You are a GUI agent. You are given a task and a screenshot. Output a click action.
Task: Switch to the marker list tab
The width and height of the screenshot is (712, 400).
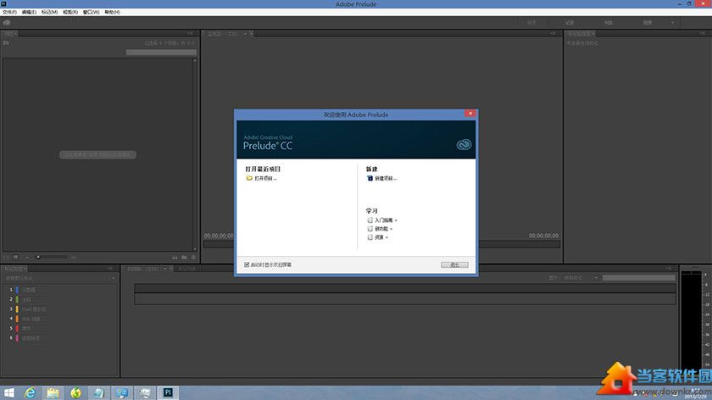186,269
